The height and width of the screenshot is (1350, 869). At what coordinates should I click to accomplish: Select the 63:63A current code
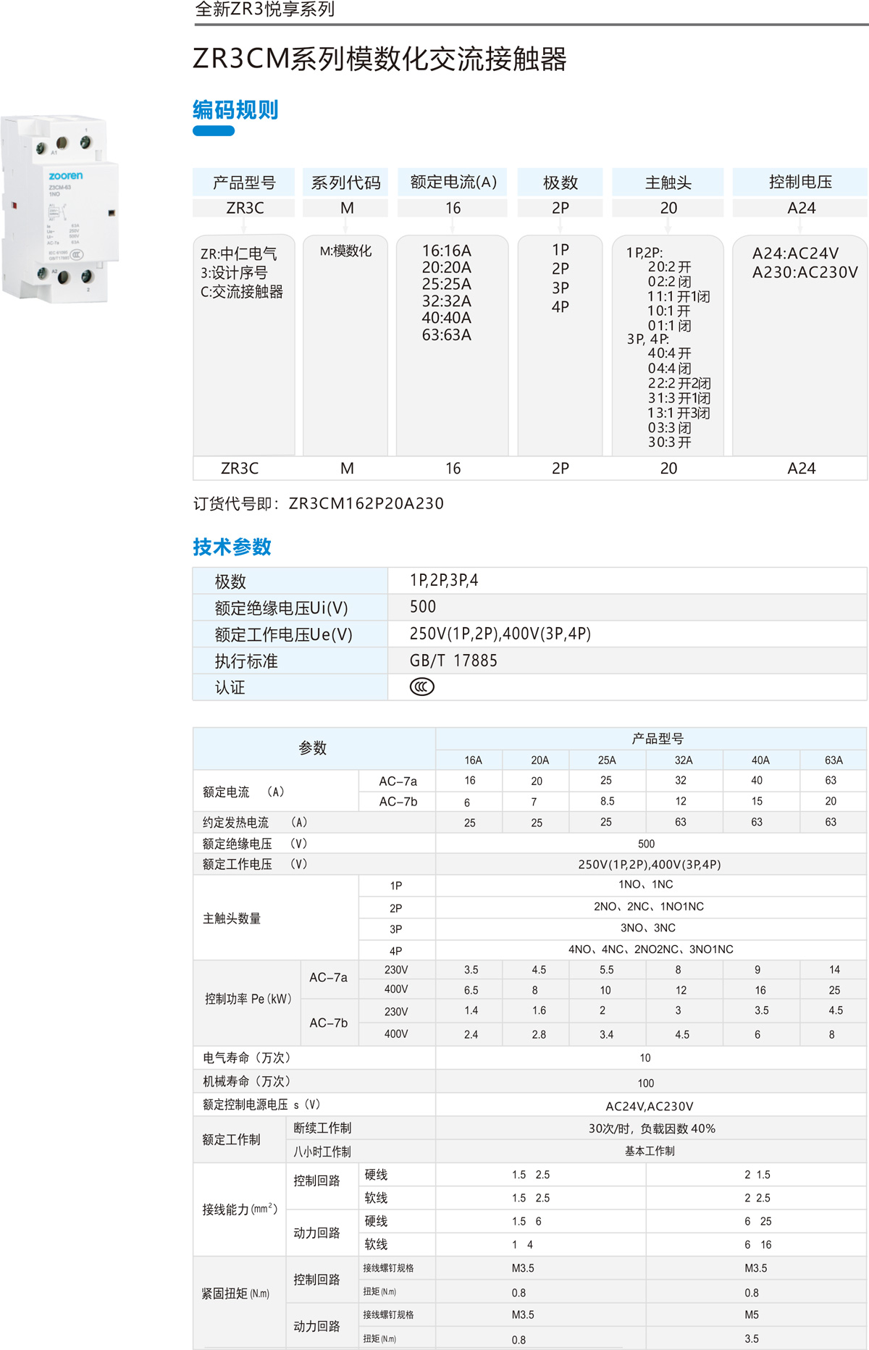point(447,335)
